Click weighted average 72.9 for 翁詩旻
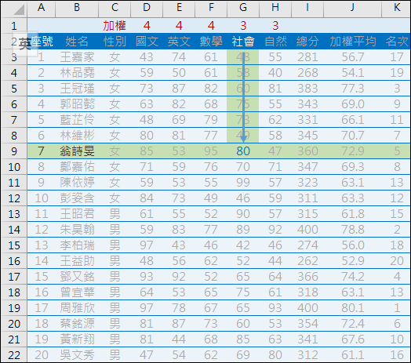This screenshot has height=363, width=411. pyautogui.click(x=352, y=151)
